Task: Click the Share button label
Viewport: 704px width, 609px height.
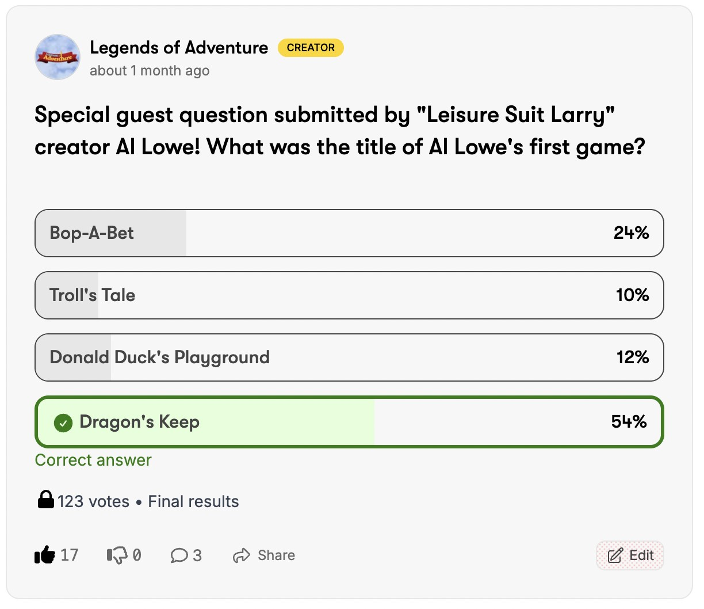Action: point(276,555)
